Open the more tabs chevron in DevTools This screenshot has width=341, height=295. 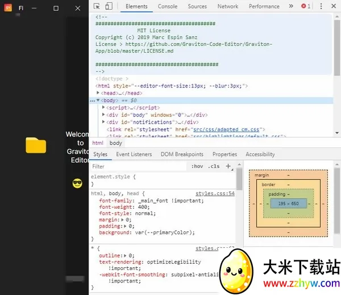coord(291,6)
